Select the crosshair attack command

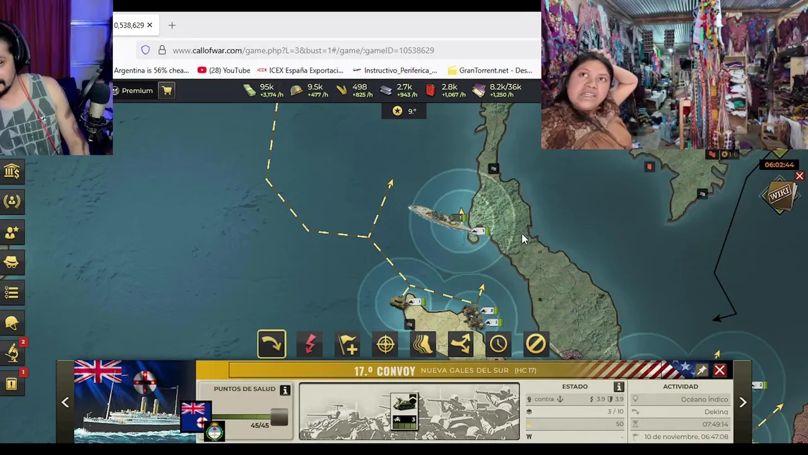click(x=386, y=344)
